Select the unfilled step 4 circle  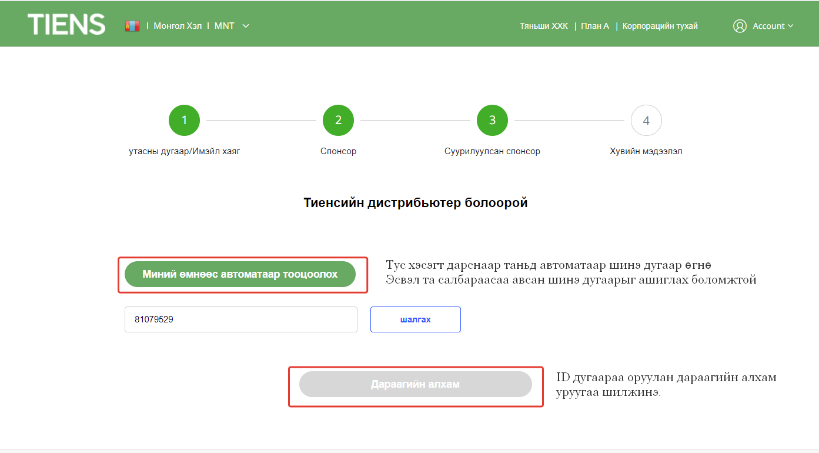pos(646,120)
